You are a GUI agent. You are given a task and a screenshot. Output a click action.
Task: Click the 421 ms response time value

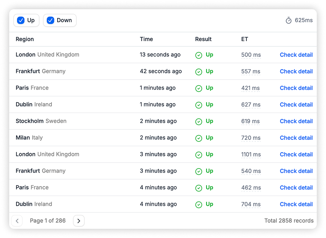pos(250,88)
